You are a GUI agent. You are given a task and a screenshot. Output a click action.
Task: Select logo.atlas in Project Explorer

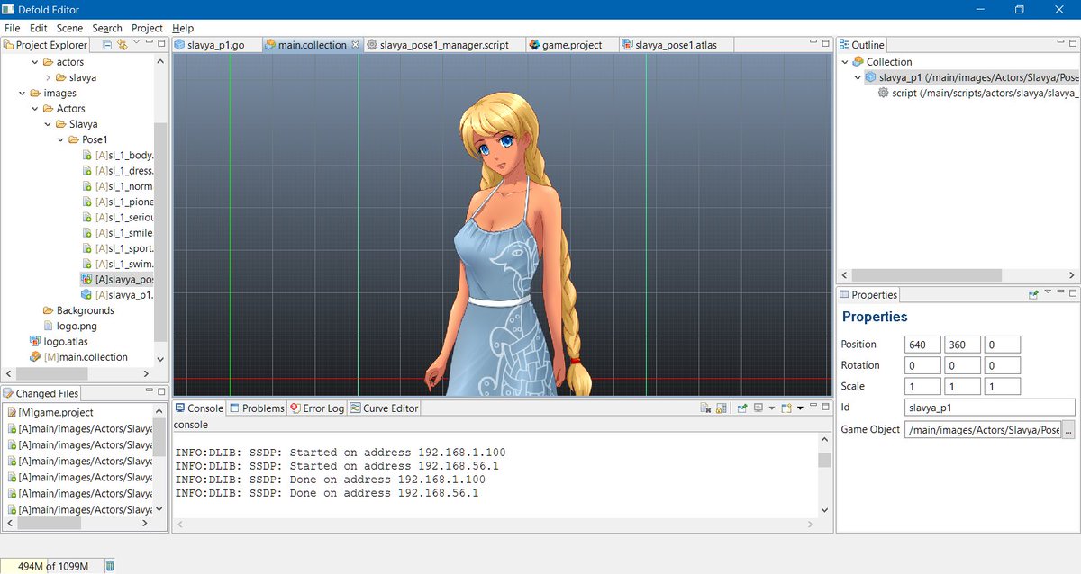click(68, 341)
